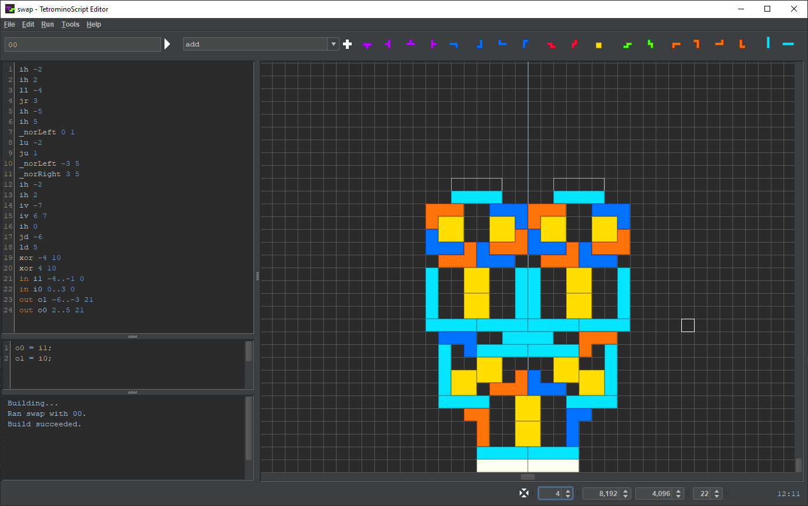808x506 pixels.
Task: Select blue J-piece with hook down on right
Action: coord(454,44)
